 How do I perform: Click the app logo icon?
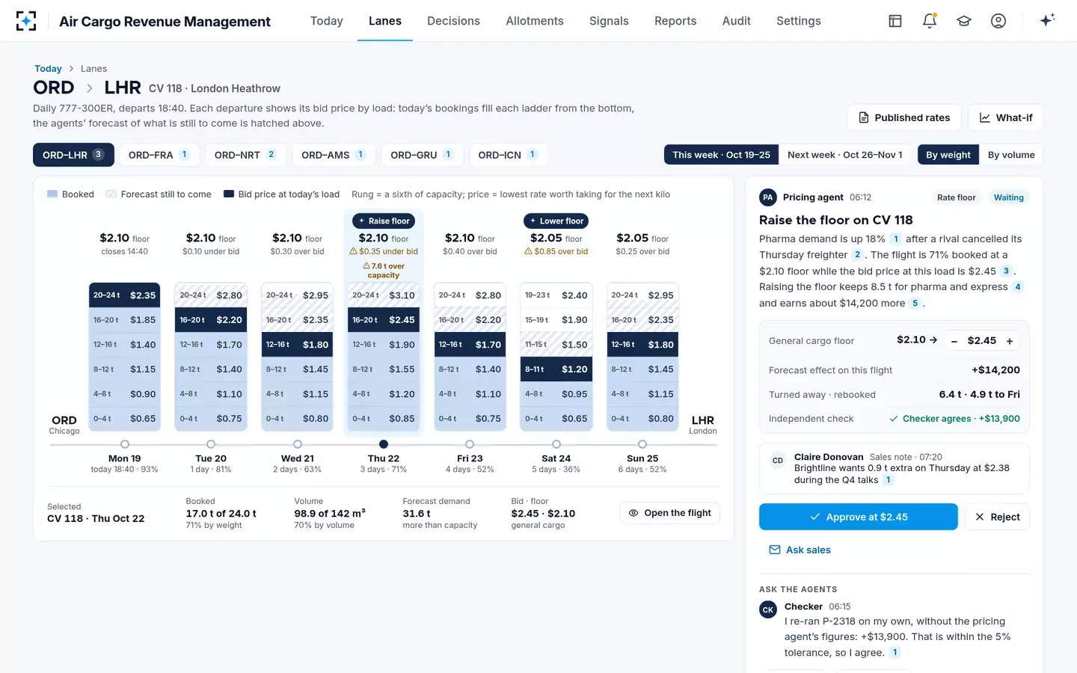coord(26,21)
